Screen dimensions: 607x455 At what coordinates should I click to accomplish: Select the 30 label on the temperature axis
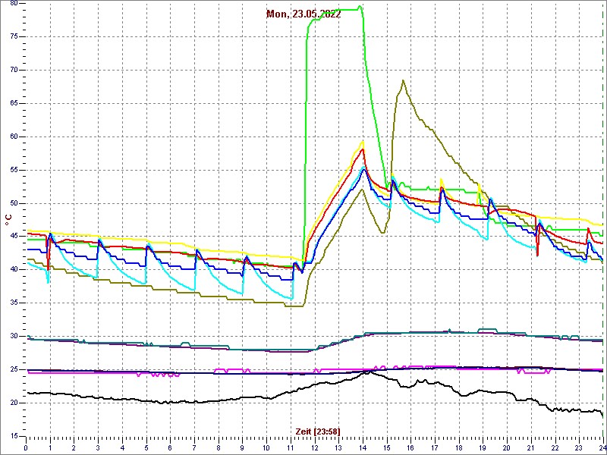[14, 336]
